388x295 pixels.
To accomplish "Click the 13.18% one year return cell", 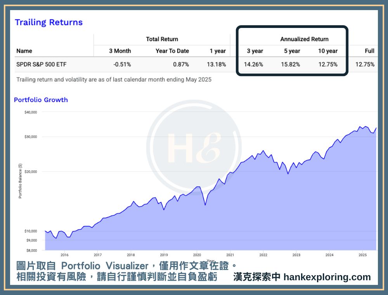I will (x=217, y=64).
